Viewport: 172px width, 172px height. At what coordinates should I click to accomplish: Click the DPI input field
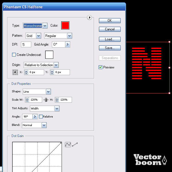[x=26, y=44]
